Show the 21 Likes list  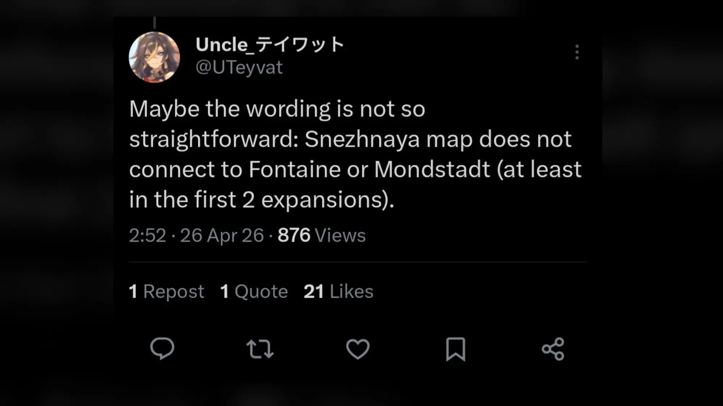click(338, 291)
